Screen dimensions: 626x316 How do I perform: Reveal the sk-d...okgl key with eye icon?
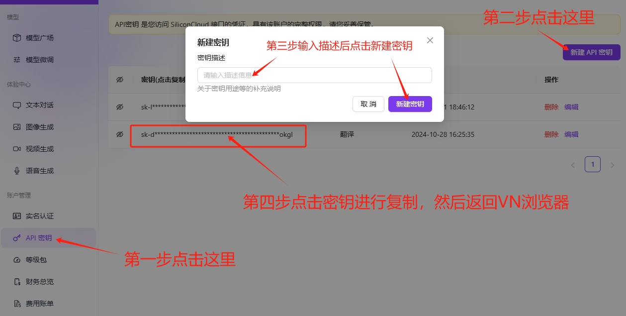[x=120, y=134]
